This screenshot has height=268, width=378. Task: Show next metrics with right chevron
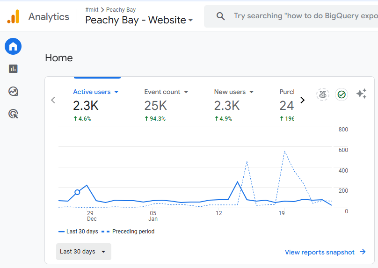coord(303,100)
